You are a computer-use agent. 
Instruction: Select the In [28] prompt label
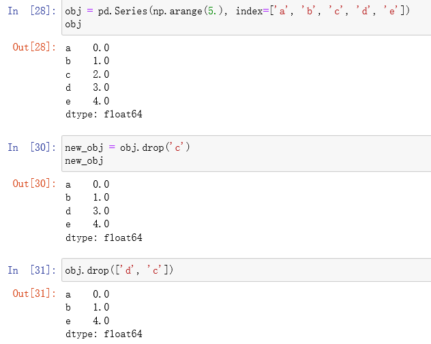(31, 11)
